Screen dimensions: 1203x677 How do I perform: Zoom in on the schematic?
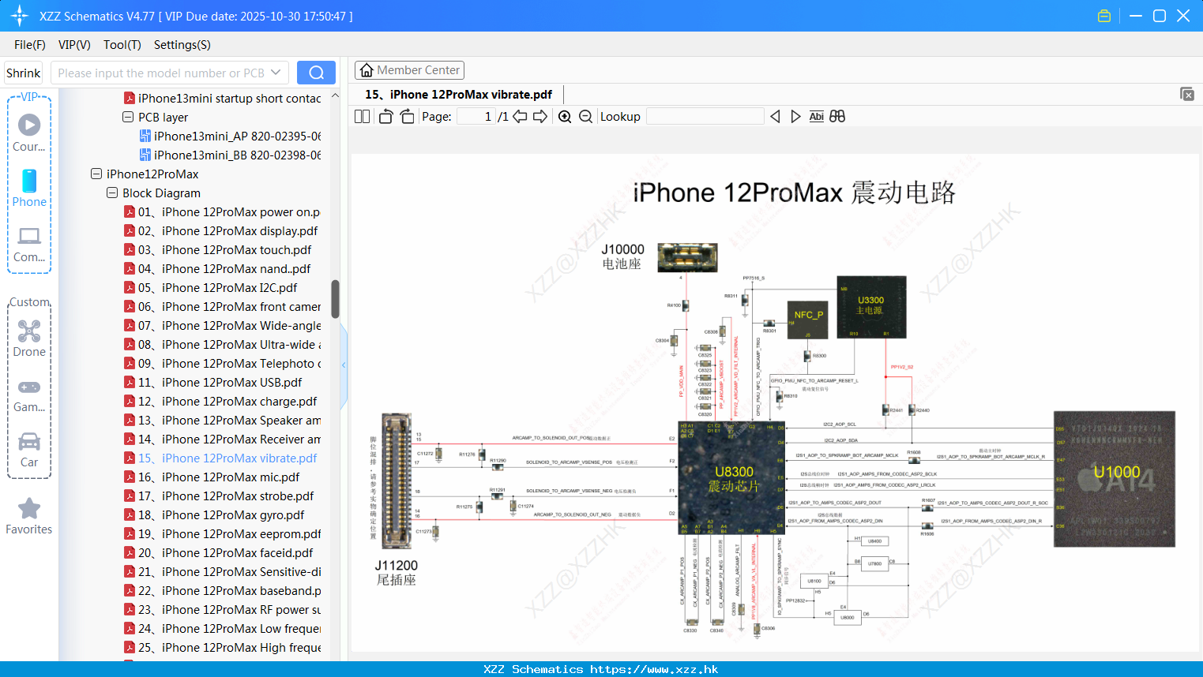565,117
